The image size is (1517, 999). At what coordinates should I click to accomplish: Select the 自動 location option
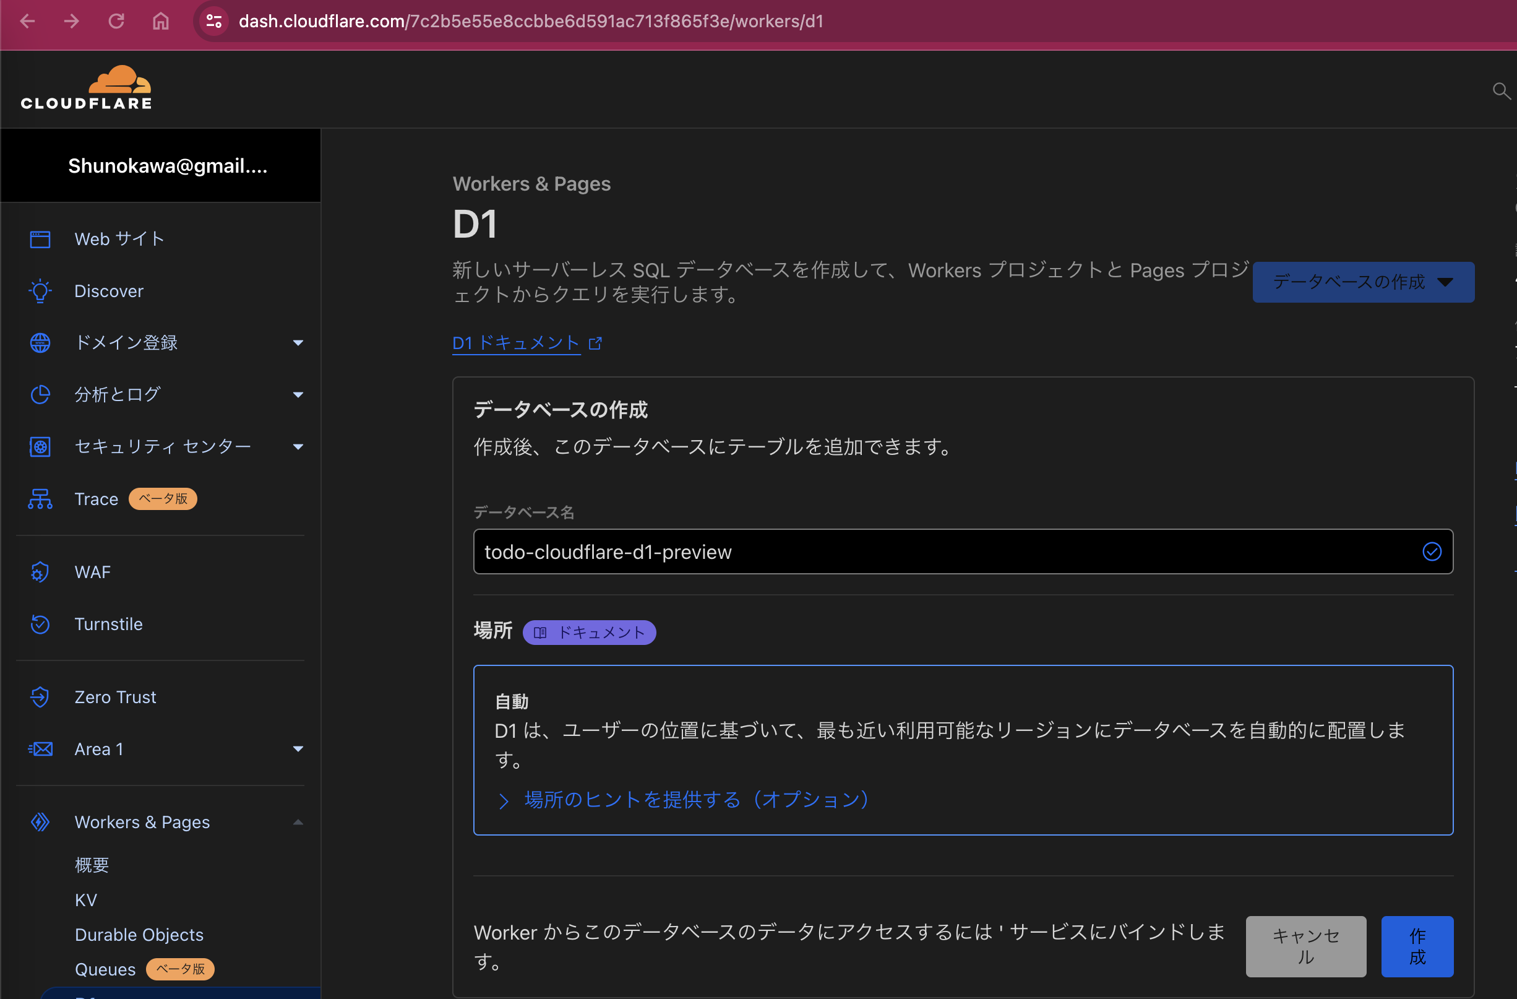[963, 750]
